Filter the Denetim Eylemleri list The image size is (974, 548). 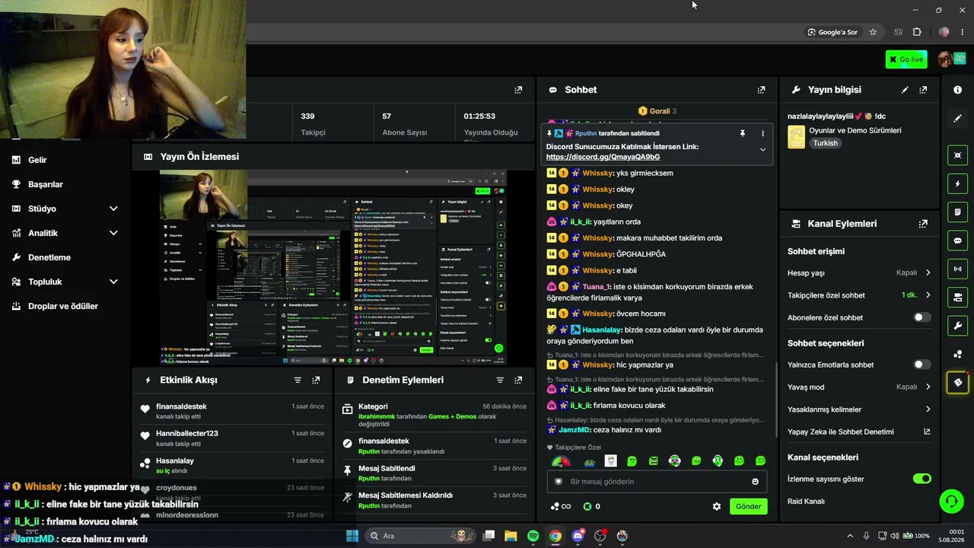[500, 380]
